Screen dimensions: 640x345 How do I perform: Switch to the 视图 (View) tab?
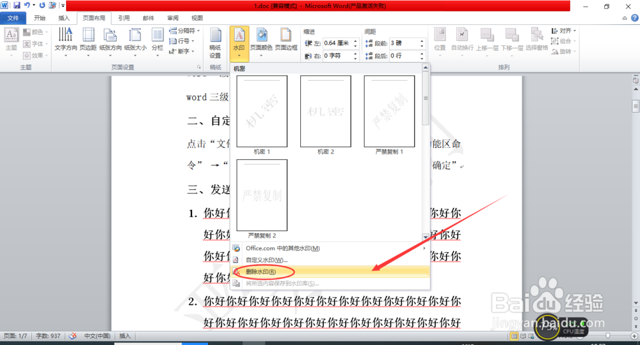(x=197, y=18)
